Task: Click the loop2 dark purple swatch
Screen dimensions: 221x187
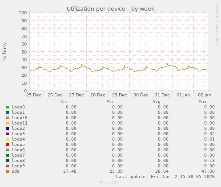Action: [8, 129]
